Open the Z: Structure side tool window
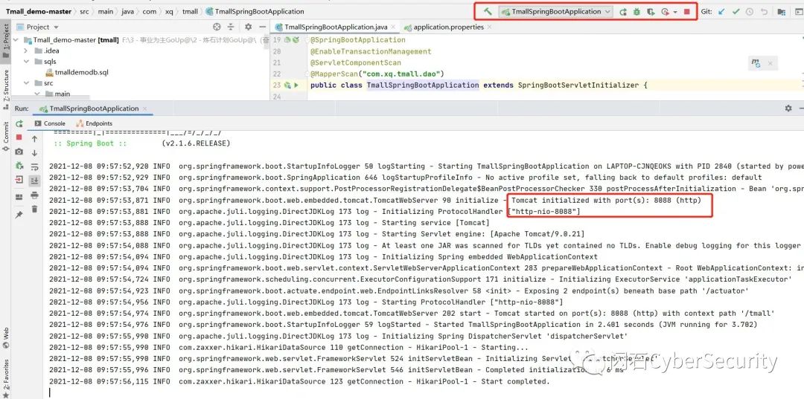The image size is (804, 399). click(6, 89)
